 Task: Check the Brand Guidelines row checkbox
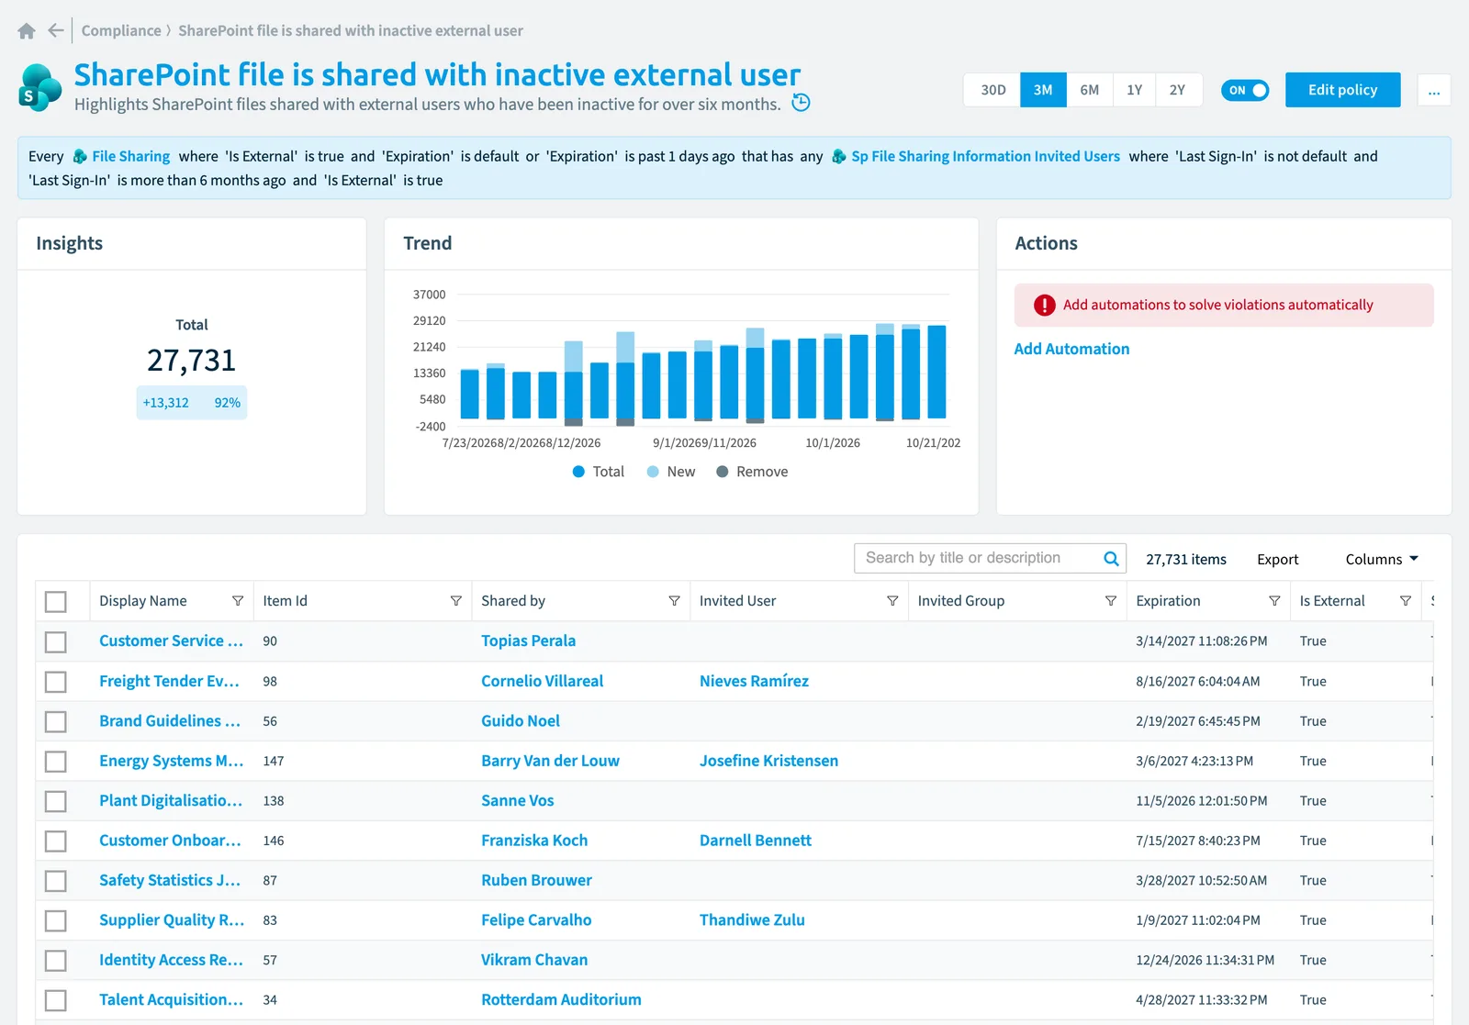point(56,721)
